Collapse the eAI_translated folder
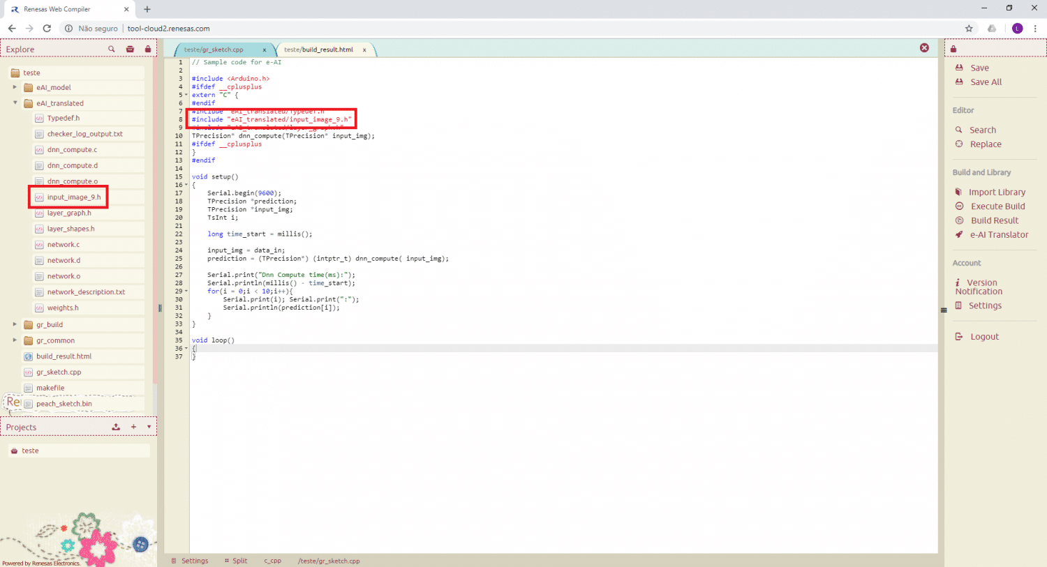The height and width of the screenshot is (567, 1047). click(15, 103)
